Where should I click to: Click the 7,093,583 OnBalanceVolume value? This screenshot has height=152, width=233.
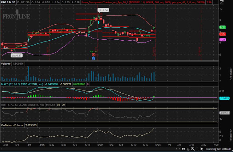click(x=31, y=125)
